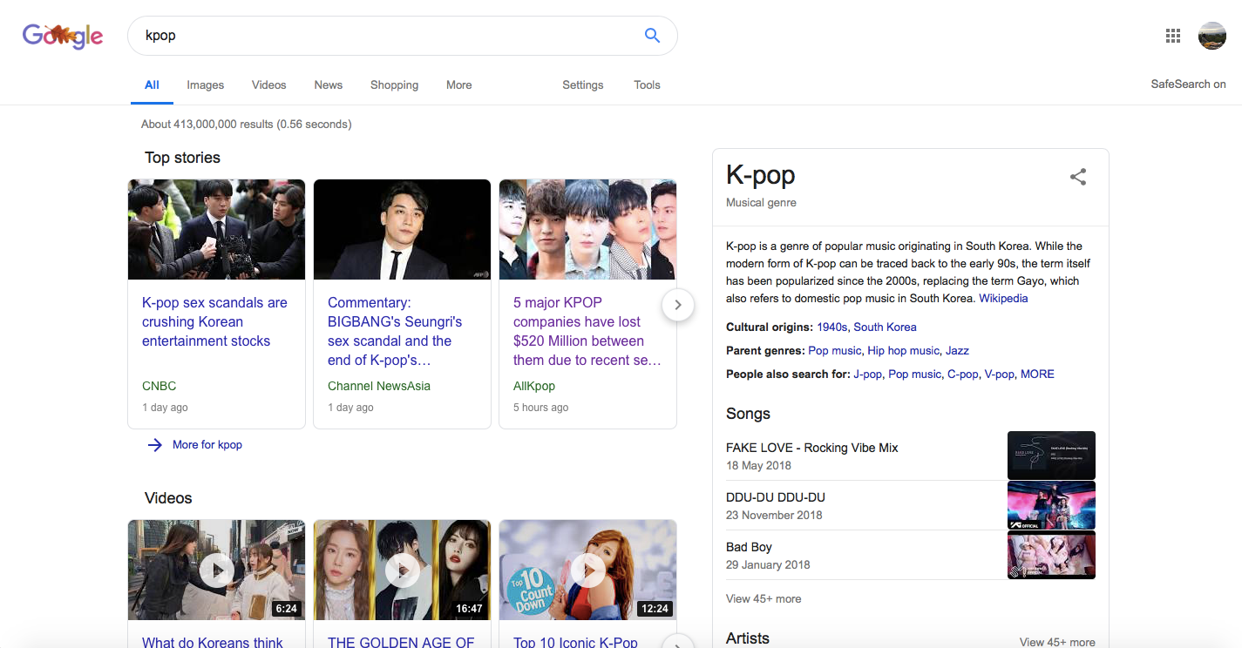Click the Bad Boy song thumbnail
Screen dimensions: 1242x648
[1051, 555]
